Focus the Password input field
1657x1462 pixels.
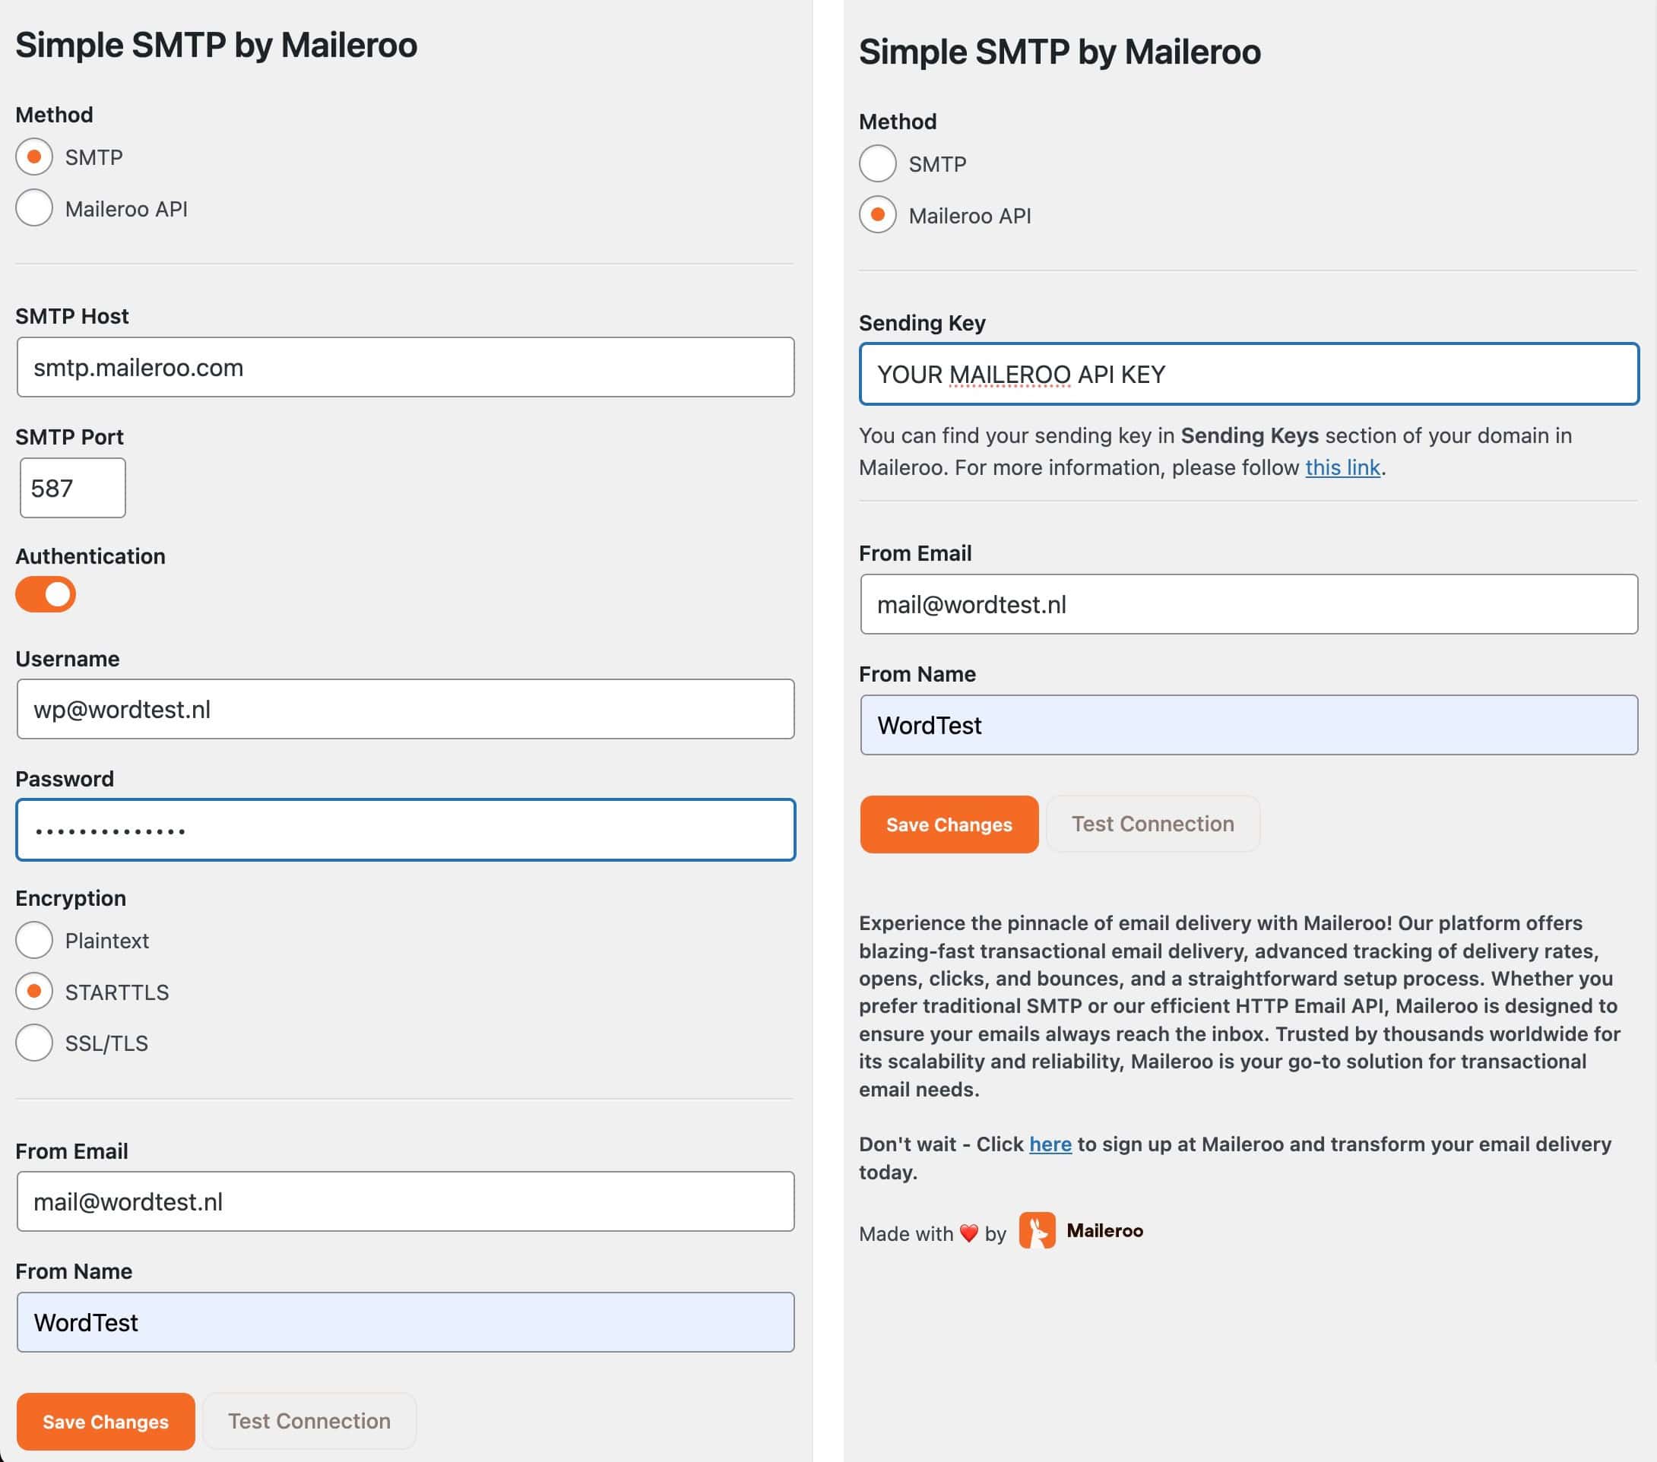[405, 830]
